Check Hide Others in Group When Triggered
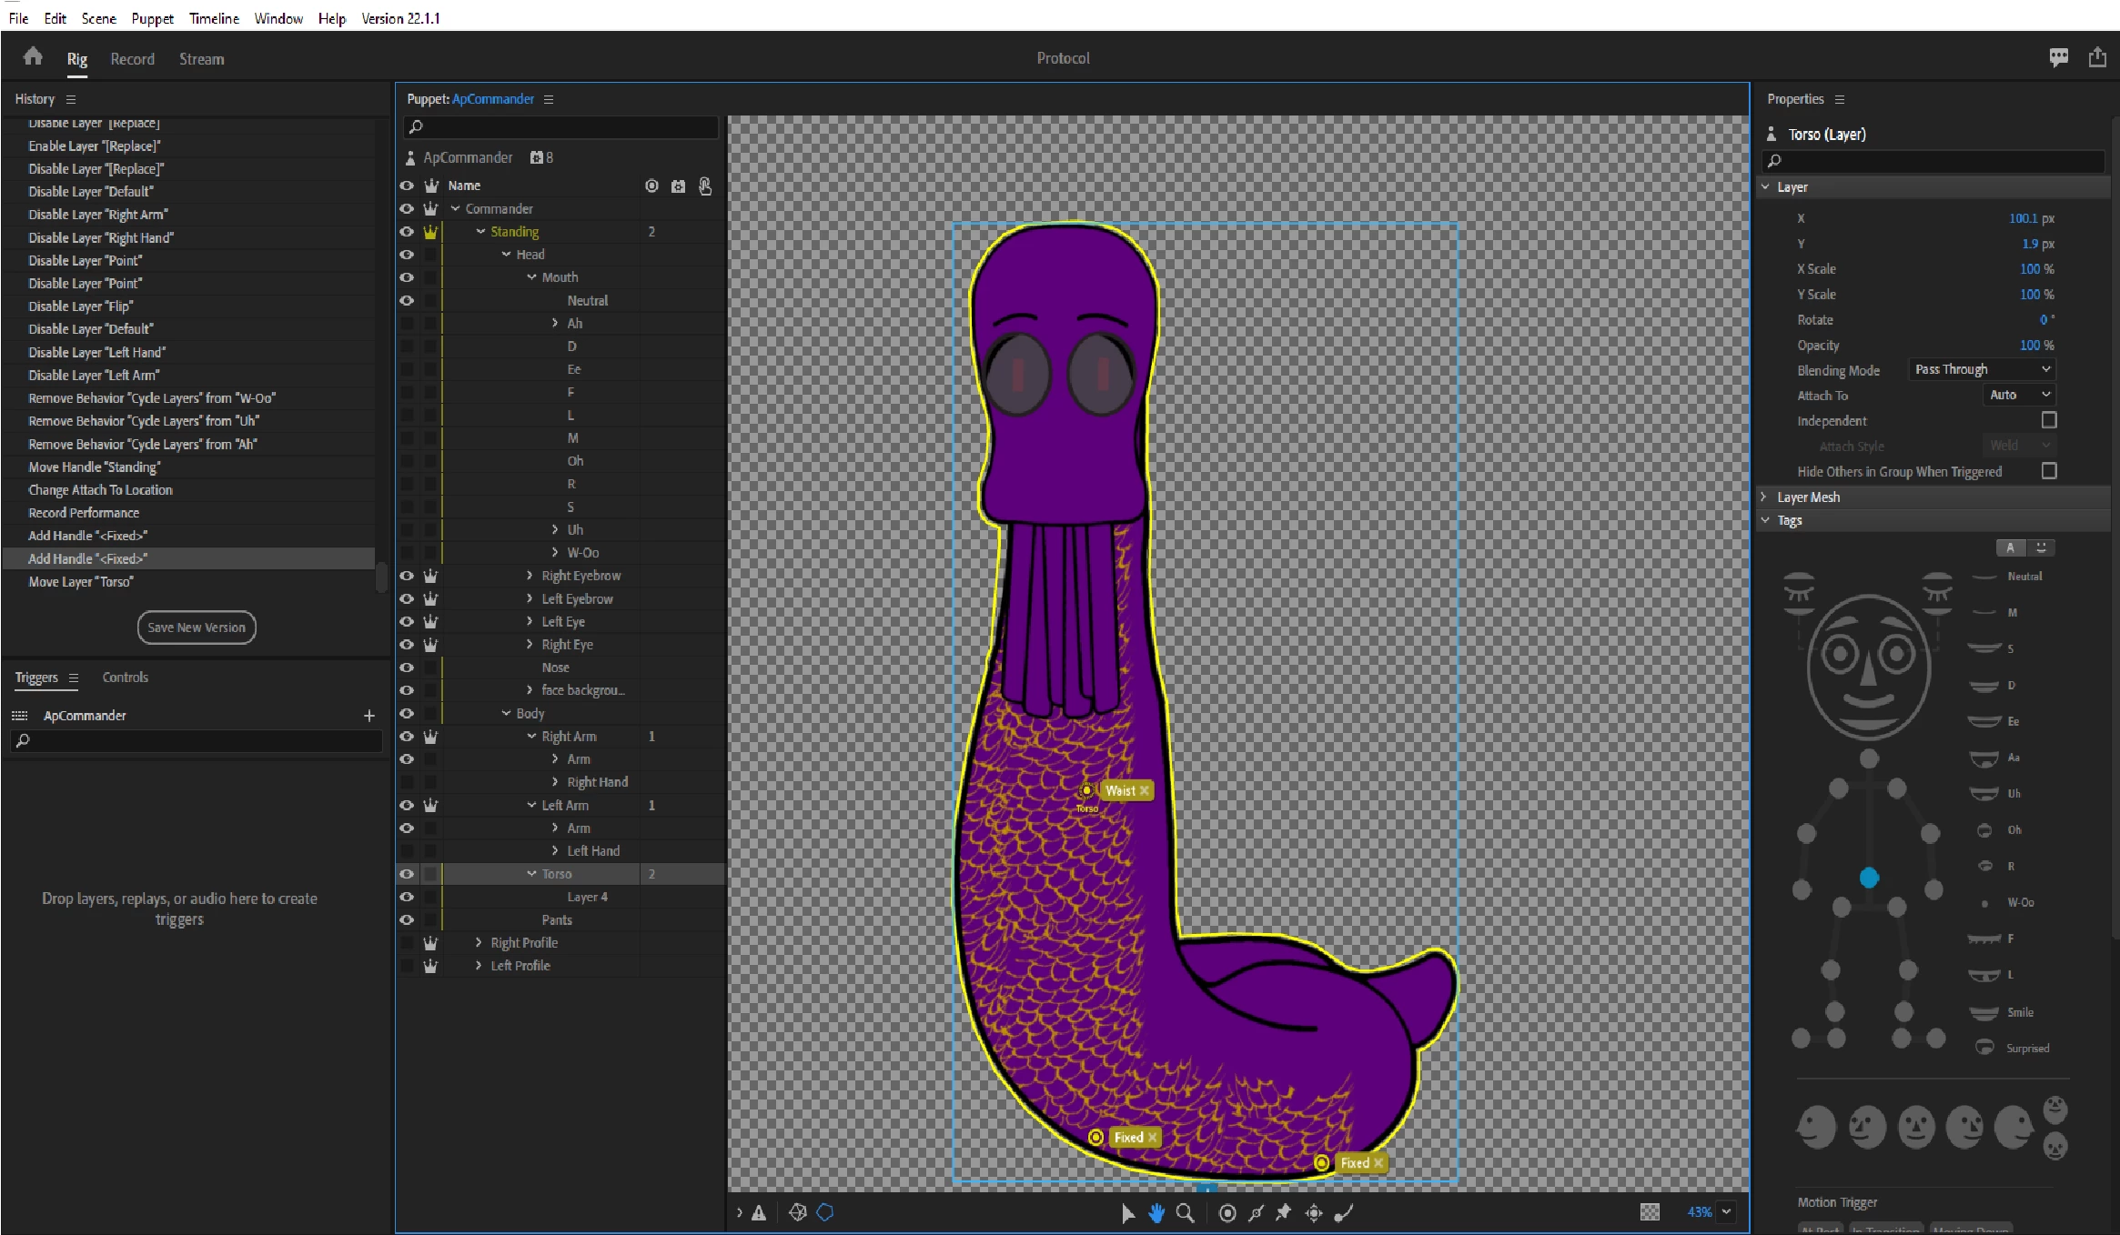This screenshot has width=2120, height=1235. tap(2049, 471)
